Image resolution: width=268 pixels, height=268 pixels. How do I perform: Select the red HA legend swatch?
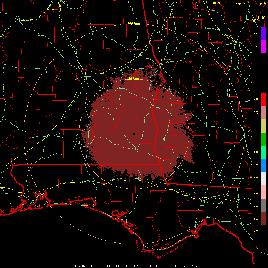pyautogui.click(x=263, y=99)
